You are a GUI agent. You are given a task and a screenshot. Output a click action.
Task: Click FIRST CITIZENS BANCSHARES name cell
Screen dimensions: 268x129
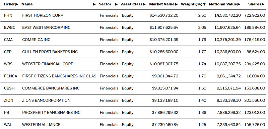[59, 76]
